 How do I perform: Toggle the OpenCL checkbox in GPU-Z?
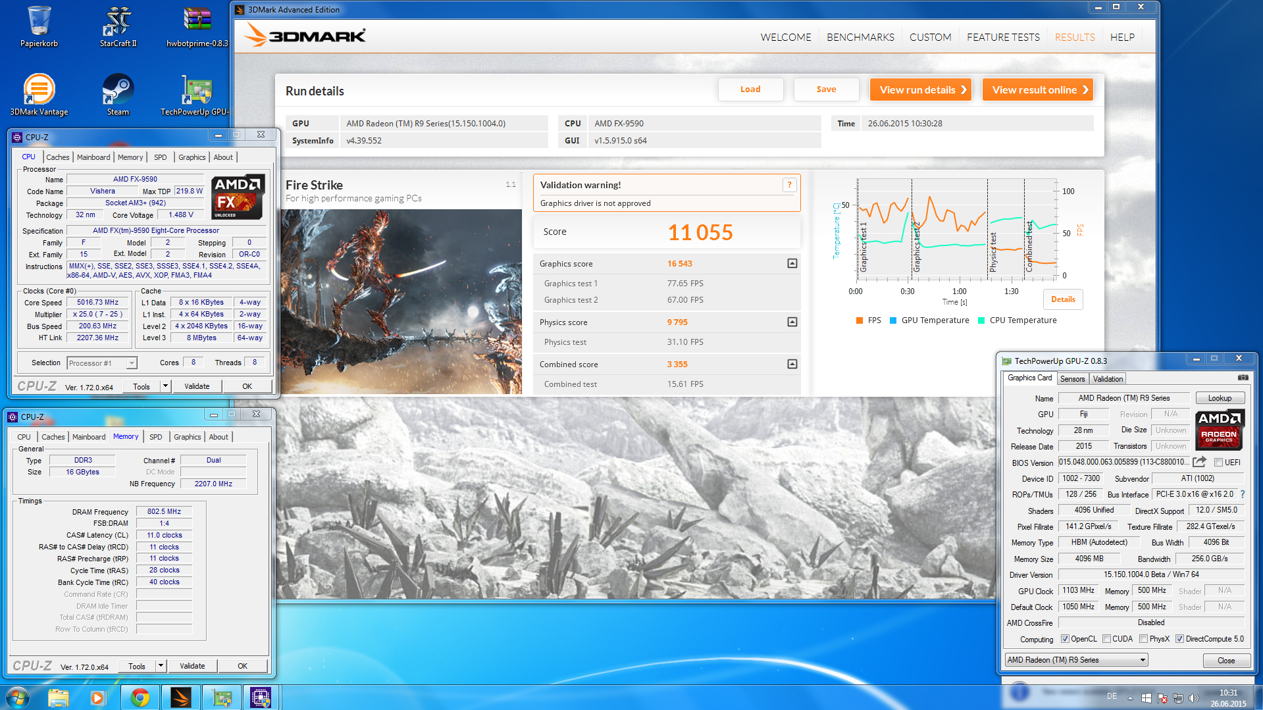coord(1065,639)
